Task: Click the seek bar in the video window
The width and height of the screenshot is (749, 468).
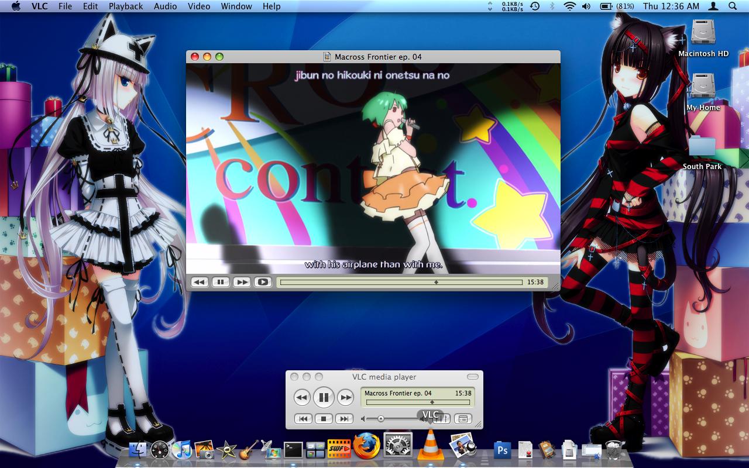Action: pyautogui.click(x=401, y=282)
